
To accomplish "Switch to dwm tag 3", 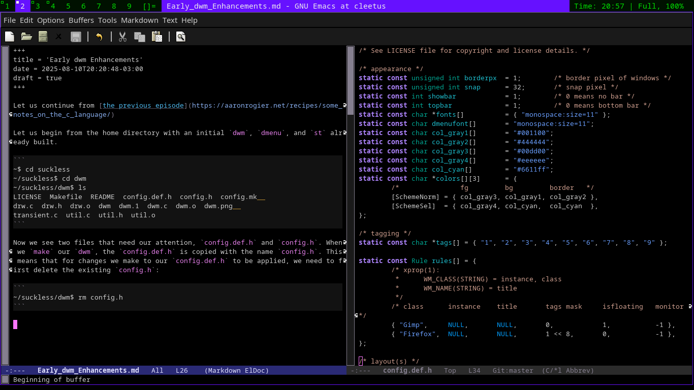I will tap(38, 6).
